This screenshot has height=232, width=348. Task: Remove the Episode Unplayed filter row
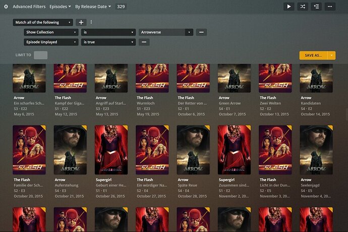(144, 42)
